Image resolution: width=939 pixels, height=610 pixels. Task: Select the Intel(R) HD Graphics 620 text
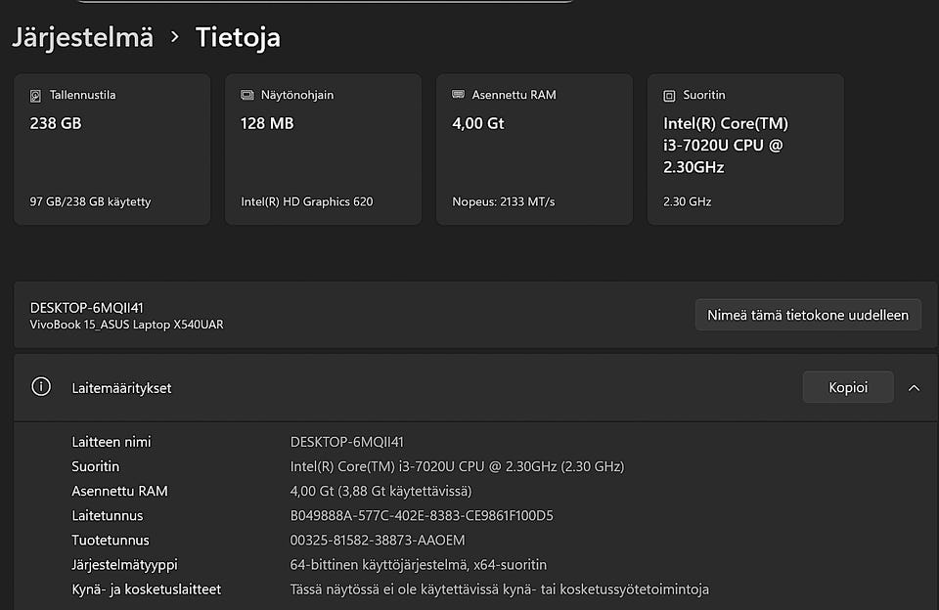[x=307, y=201]
